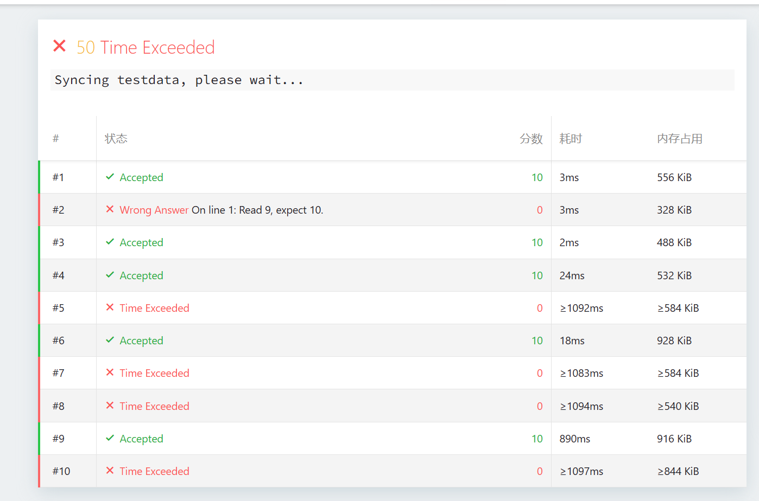
Task: Select the Accepted status in row #4
Action: (x=141, y=275)
